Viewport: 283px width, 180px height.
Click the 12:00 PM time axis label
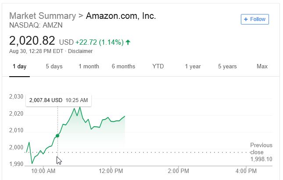[x=111, y=170]
